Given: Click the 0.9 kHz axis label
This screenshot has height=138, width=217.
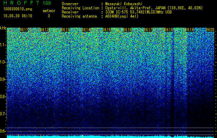Looking at the screenshot, I should [x=3, y=79].
